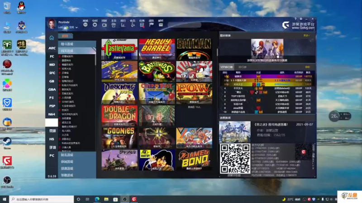Image resolution: width=362 pixels, height=203 pixels.
Task: Click the yellow 更多 link above the banner
Action: tap(306, 36)
